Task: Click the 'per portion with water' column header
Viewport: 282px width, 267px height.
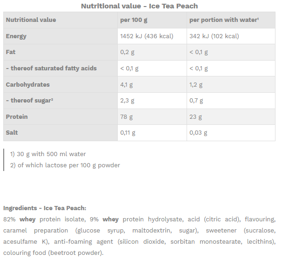Action: (x=223, y=20)
